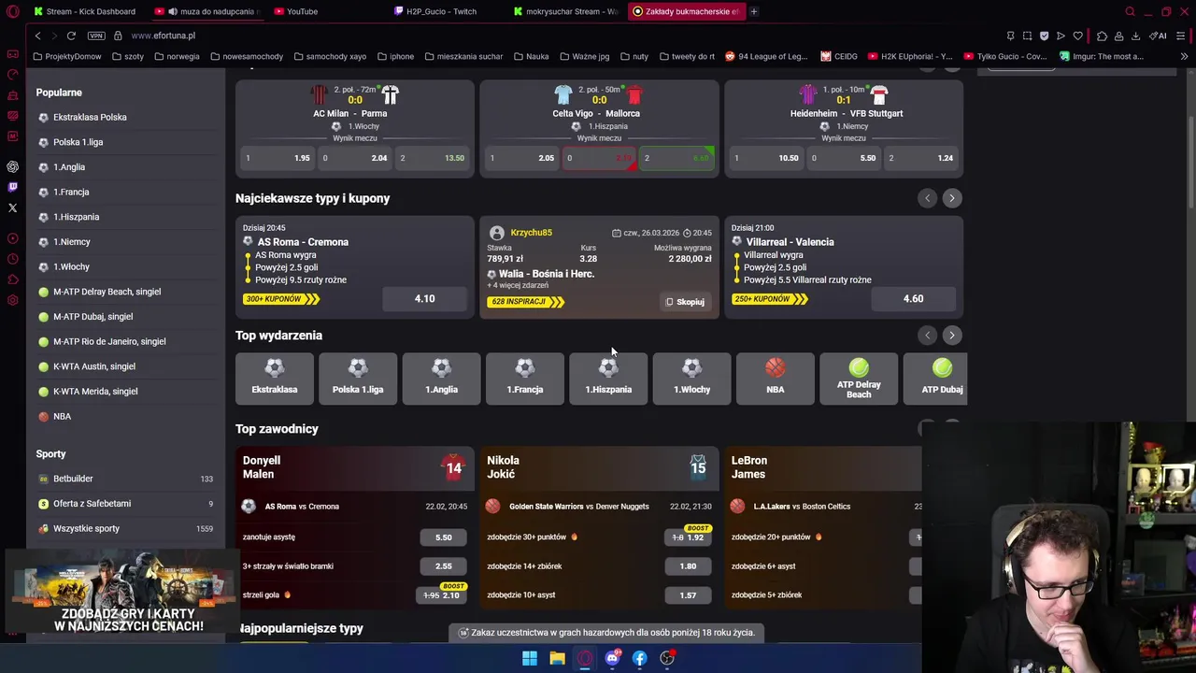This screenshot has width=1196, height=673.
Task: Select 1.Anglia tile in Top wydarzenia
Action: (x=441, y=378)
